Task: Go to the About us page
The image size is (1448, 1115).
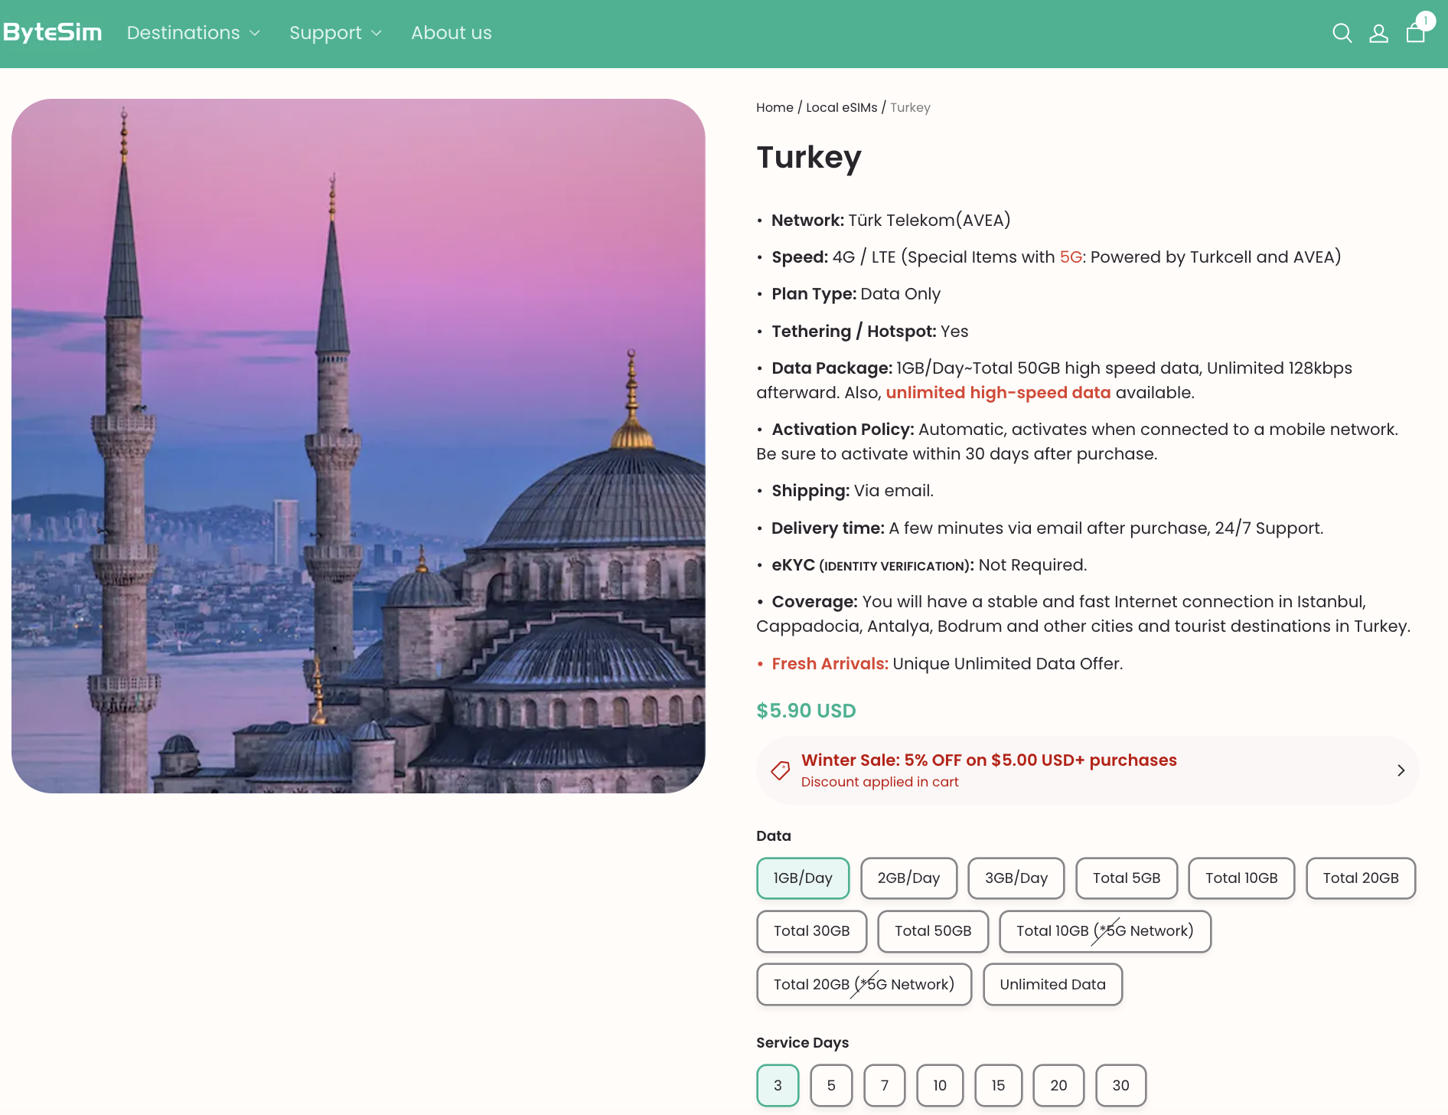Action: [451, 33]
